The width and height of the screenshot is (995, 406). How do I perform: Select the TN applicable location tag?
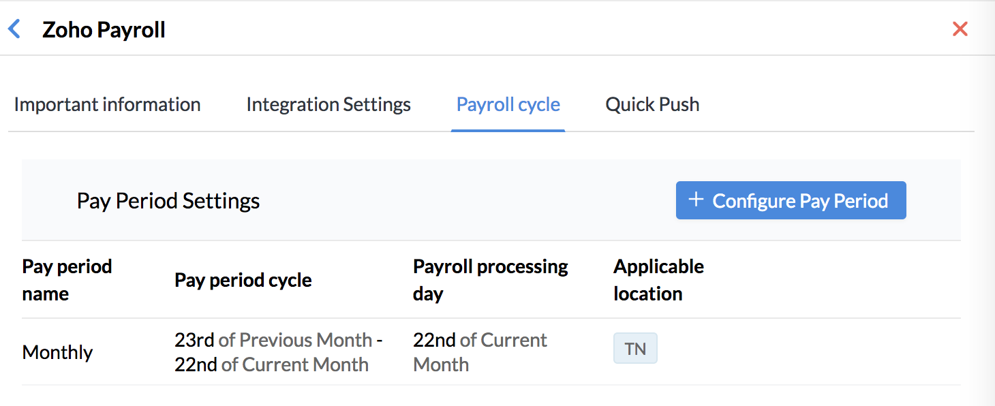634,348
